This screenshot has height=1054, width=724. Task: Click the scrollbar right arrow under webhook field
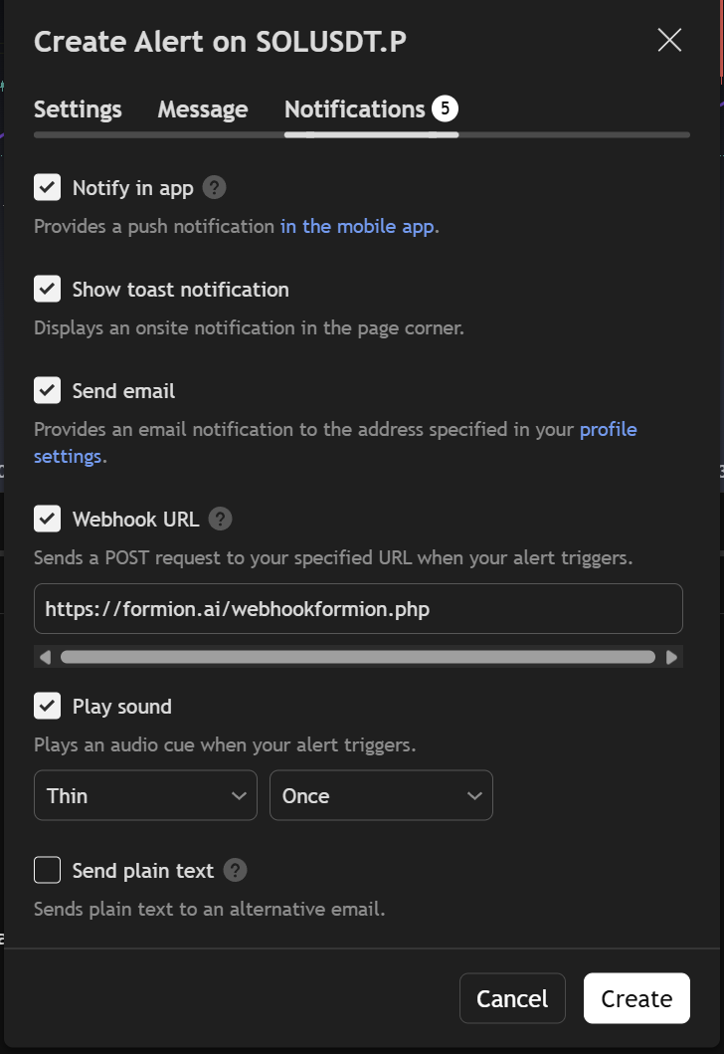pyautogui.click(x=672, y=657)
